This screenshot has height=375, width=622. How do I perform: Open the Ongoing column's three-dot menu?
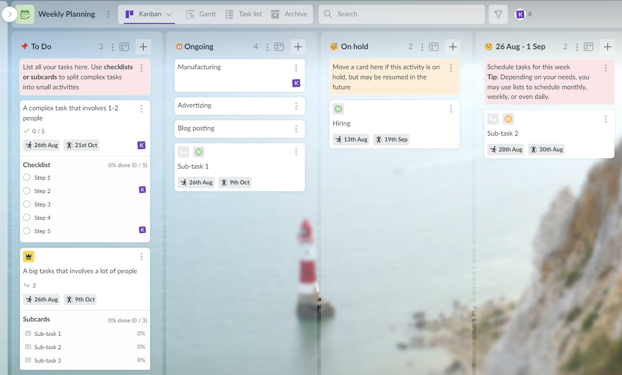(x=267, y=46)
